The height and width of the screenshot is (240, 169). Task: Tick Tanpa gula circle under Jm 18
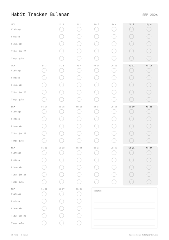tap(114, 141)
